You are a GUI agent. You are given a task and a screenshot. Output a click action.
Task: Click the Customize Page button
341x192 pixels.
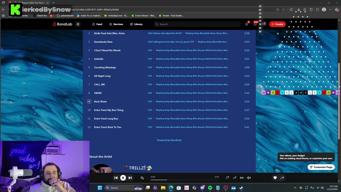(x=321, y=167)
